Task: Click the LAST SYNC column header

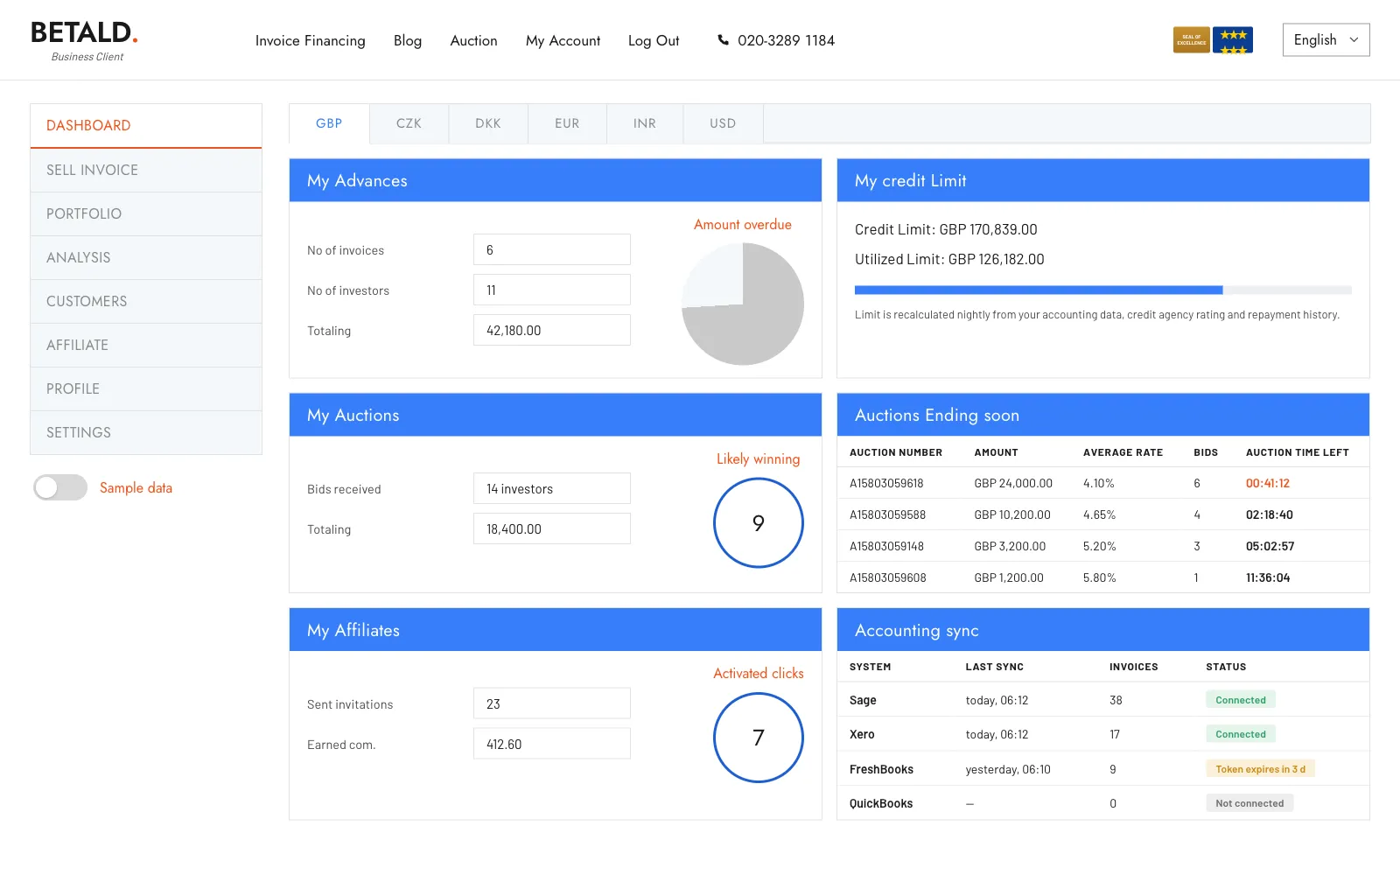Action: (994, 667)
